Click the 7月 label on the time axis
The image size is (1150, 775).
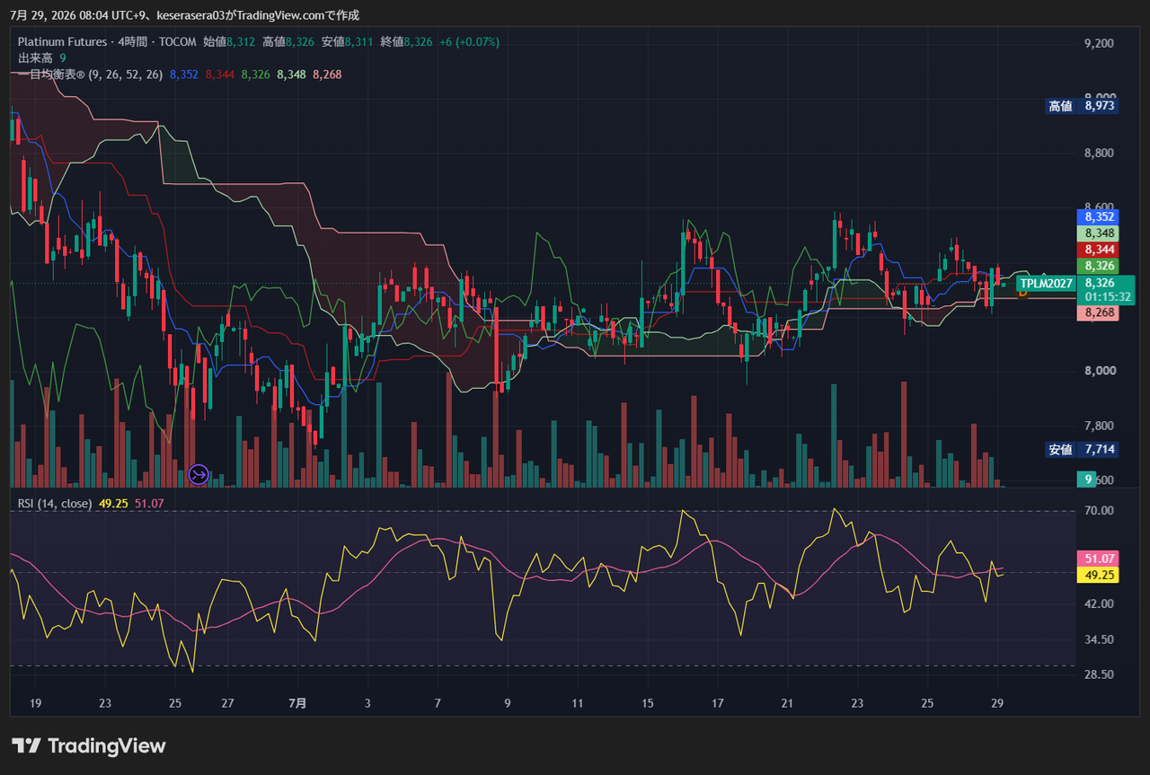(297, 704)
